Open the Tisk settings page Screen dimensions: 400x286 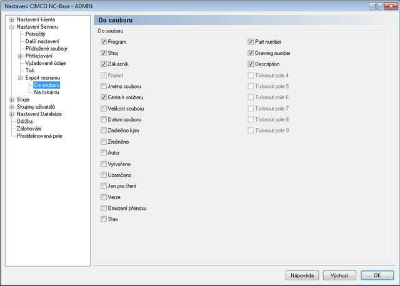tap(30, 71)
